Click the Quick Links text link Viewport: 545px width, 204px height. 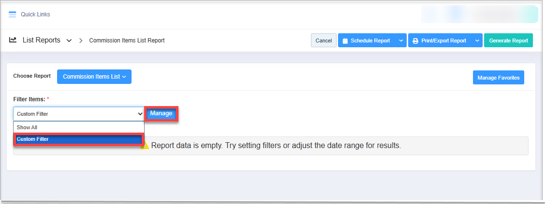click(35, 14)
